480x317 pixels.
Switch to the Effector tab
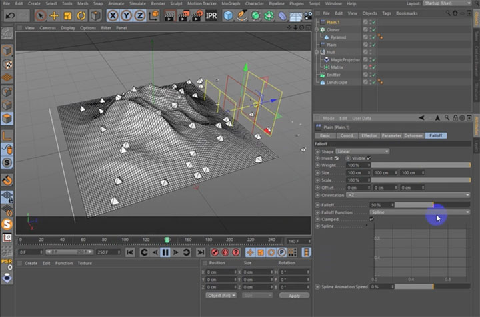pyautogui.click(x=368, y=135)
